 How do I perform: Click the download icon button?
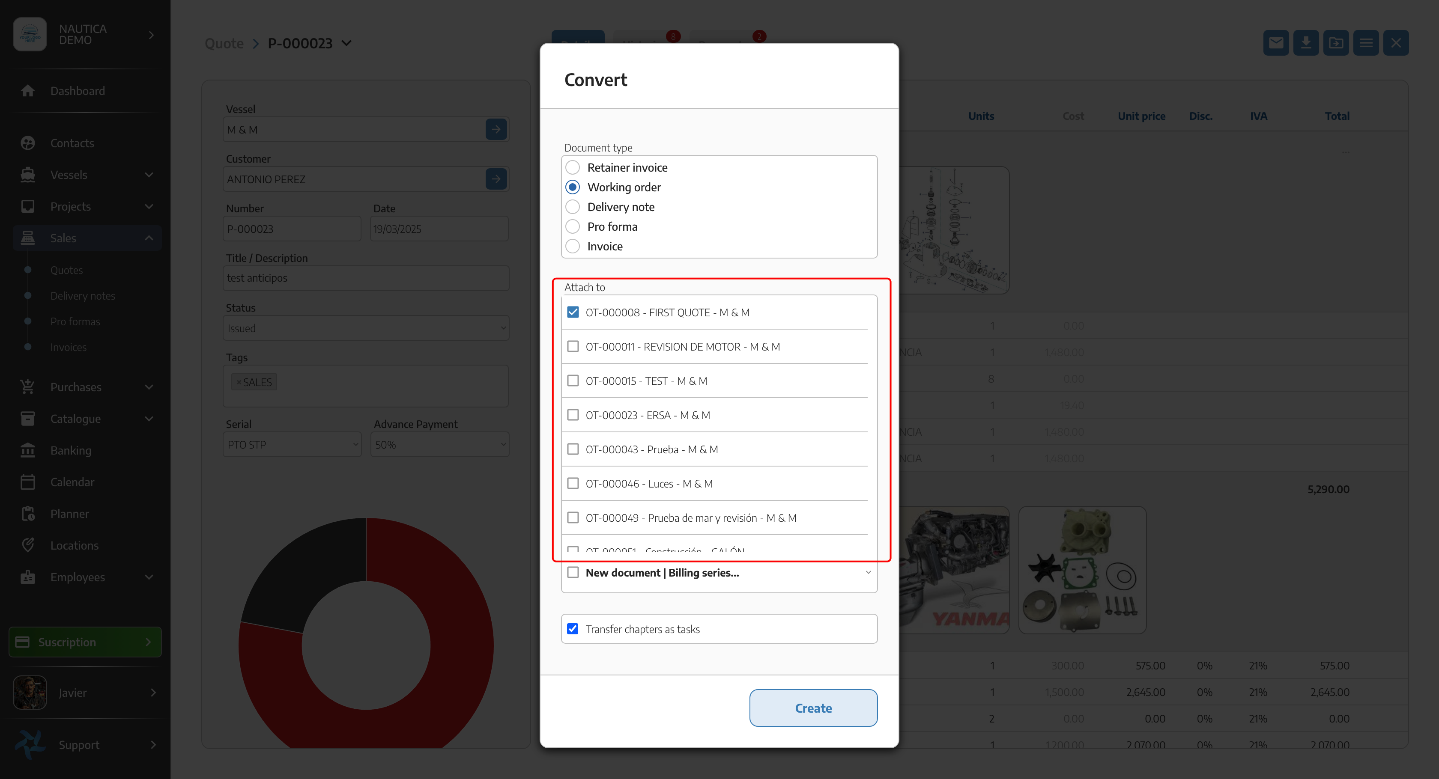point(1306,43)
